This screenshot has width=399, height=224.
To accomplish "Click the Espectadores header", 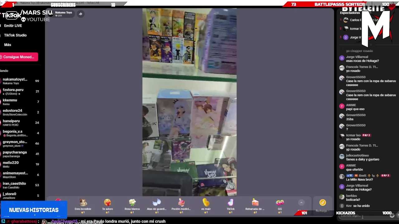I will [350, 13].
